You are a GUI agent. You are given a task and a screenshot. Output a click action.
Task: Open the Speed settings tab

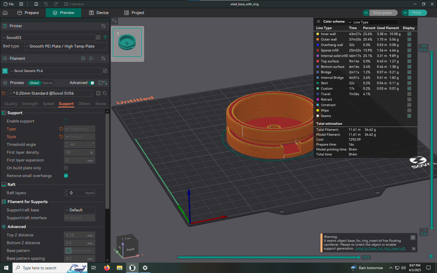click(x=48, y=104)
